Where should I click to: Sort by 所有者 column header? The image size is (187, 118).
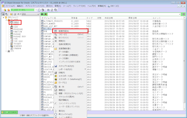(78, 18)
